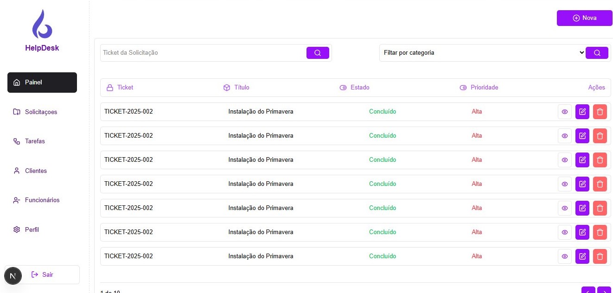Go to previous page of tickets
The image size is (613, 293).
588,290
